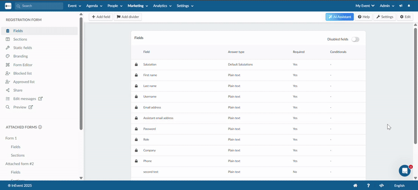This screenshot has width=418, height=190.
Task: Click the Company field row
Action: click(x=248, y=150)
